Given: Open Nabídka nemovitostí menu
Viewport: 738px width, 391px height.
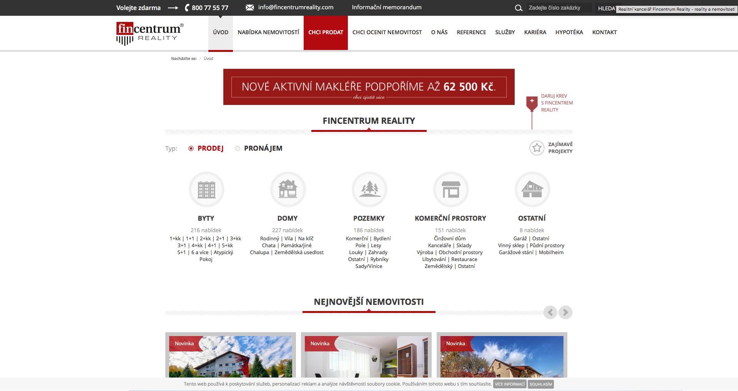Looking at the screenshot, I should pyautogui.click(x=268, y=32).
